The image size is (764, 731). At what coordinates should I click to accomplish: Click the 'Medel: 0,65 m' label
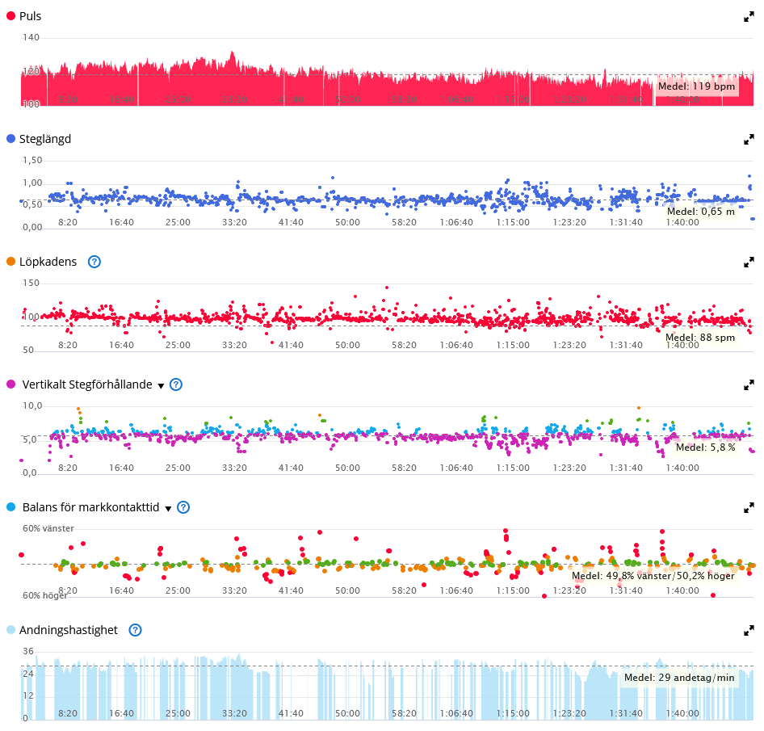tap(701, 212)
